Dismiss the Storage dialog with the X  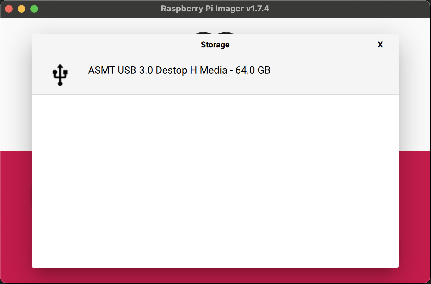pyautogui.click(x=380, y=45)
